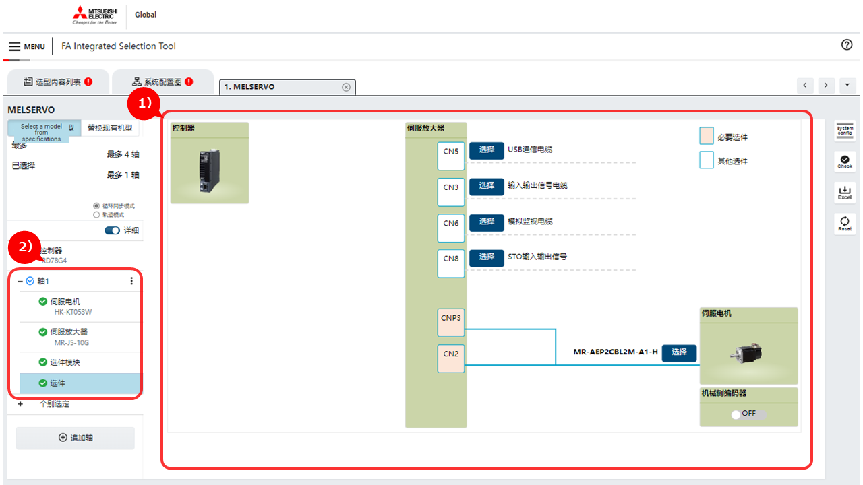Click the warning icon on 选型内容列表 tab
Viewport: 863px width, 485px height.
pos(88,82)
